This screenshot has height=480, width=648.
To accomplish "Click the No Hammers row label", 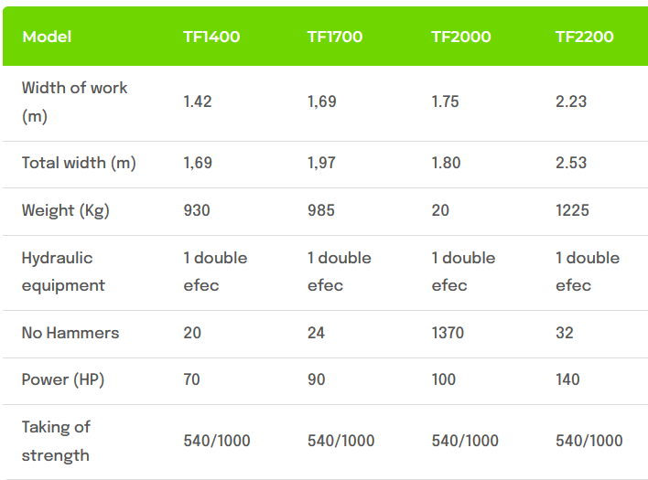I will (x=70, y=333).
